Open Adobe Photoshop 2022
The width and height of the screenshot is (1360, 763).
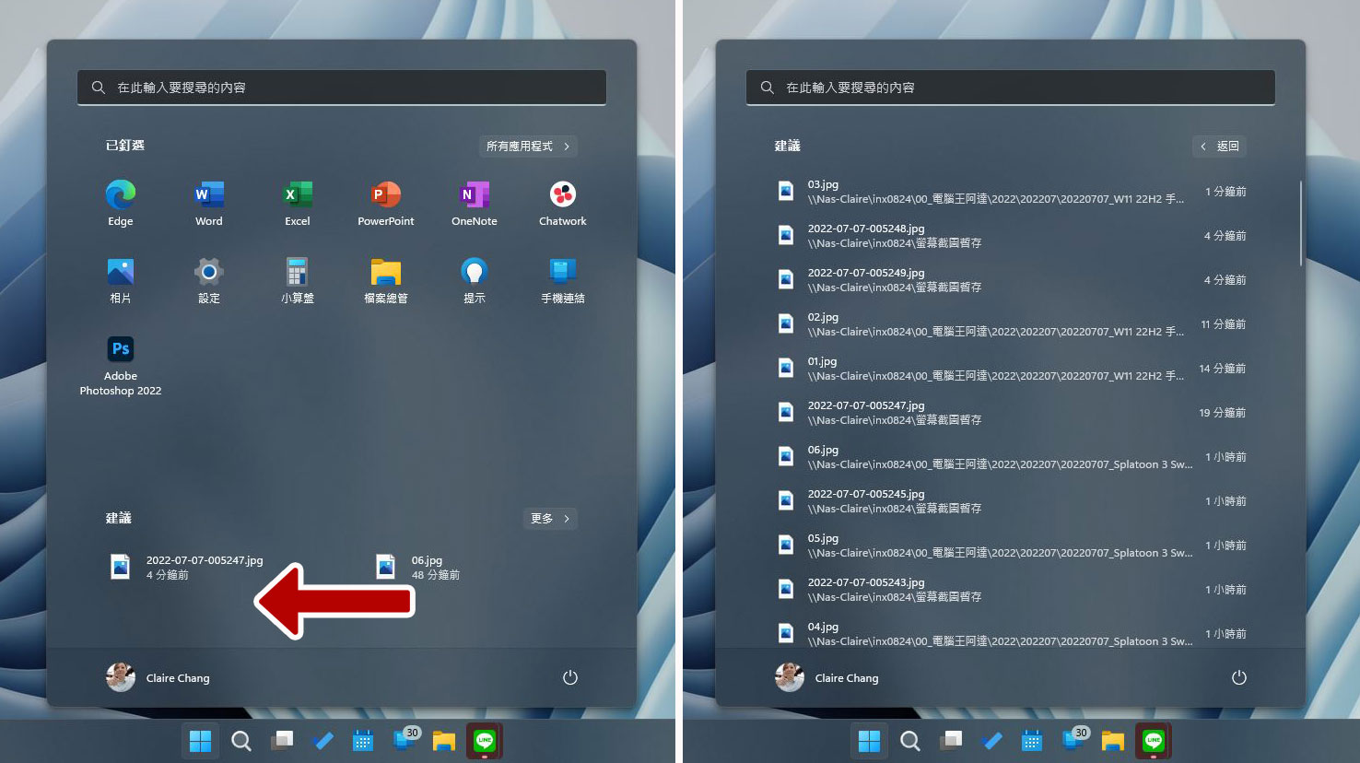tap(120, 365)
